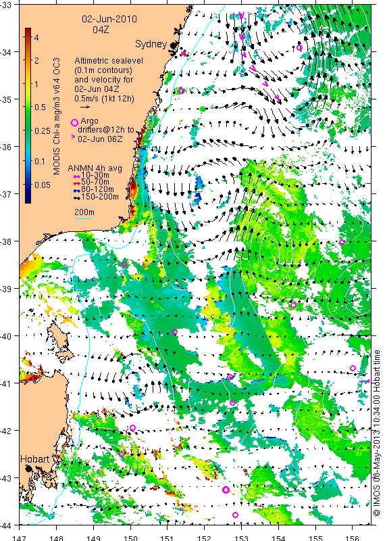The image size is (385, 541).
Task: Click the '04Z' time label
Action: 101,30
